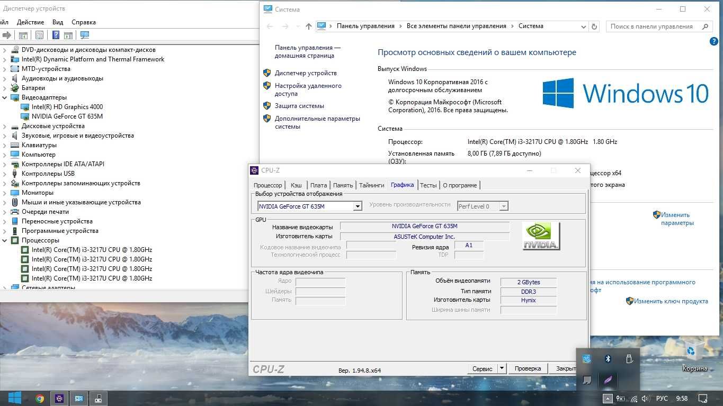Click the forward arrow in Device Manager toolbar

[7, 35]
